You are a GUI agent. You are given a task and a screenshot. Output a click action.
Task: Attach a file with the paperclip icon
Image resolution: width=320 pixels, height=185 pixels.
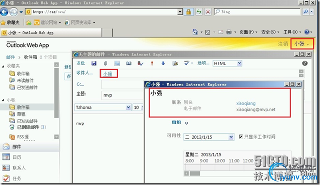click(105, 63)
